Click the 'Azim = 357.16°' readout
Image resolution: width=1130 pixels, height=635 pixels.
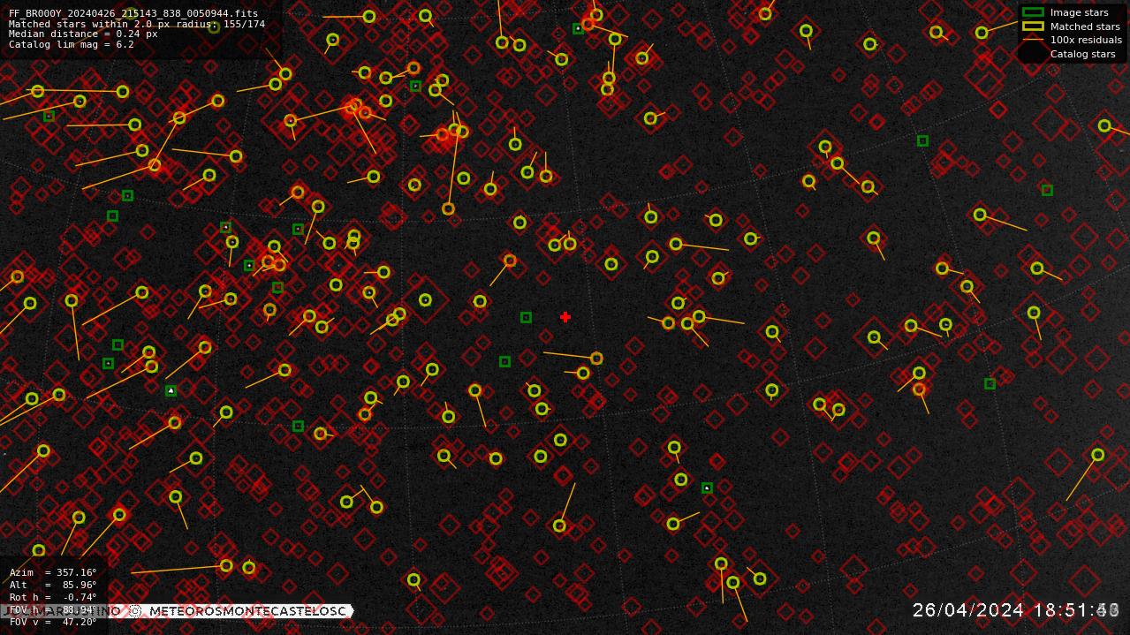pyautogui.click(x=53, y=573)
